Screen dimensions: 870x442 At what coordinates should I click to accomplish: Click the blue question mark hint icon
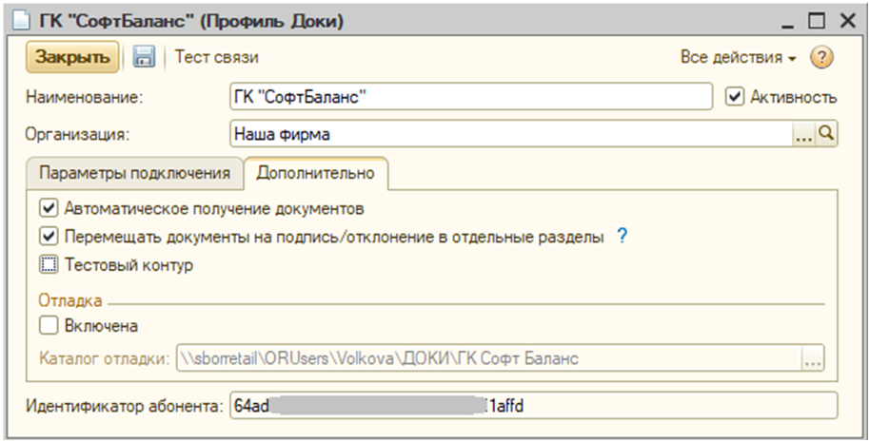[623, 237]
